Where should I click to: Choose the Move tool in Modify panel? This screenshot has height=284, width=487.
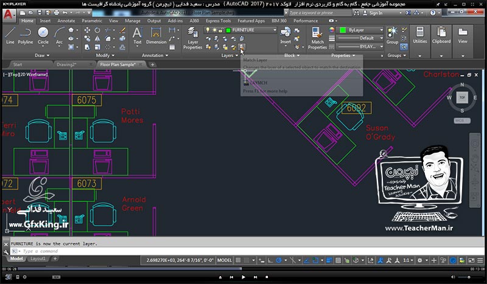point(87,30)
